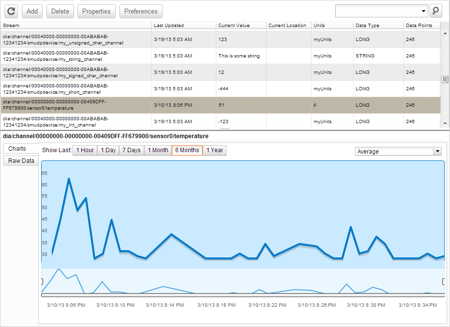The width and height of the screenshot is (450, 327).
Task: Open the Average aggregation dropdown
Action: [x=437, y=151]
